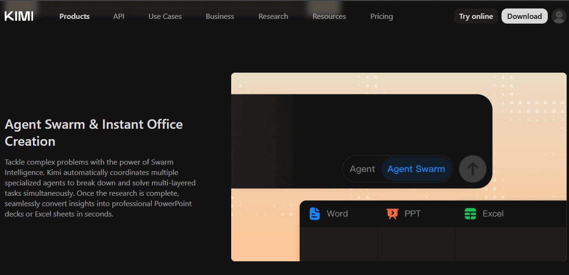Click the Agent Swarm & Instant Office Creation heading
This screenshot has height=275, width=569.
(94, 133)
